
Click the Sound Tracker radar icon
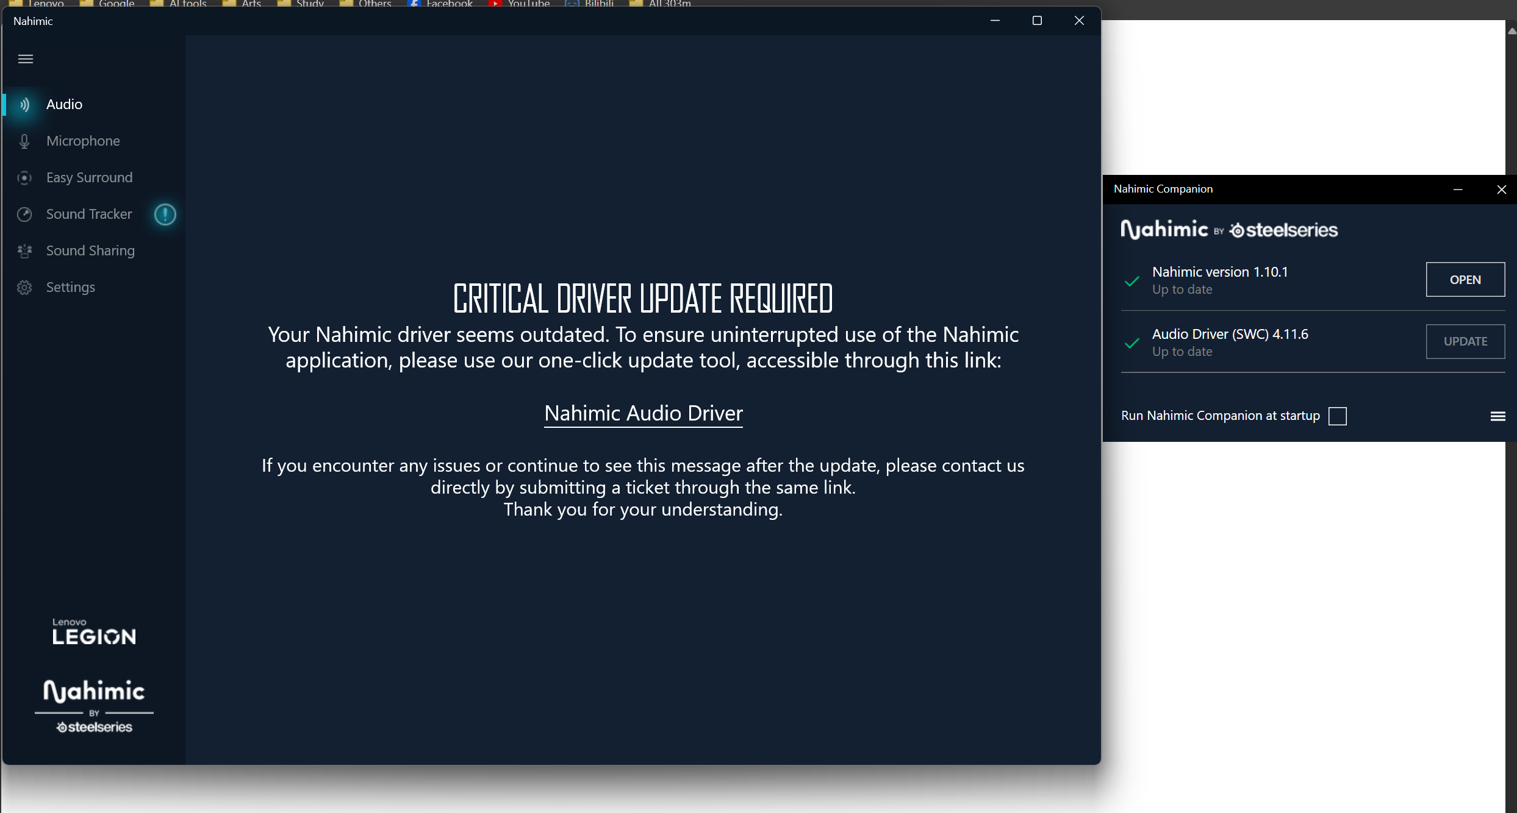(24, 215)
